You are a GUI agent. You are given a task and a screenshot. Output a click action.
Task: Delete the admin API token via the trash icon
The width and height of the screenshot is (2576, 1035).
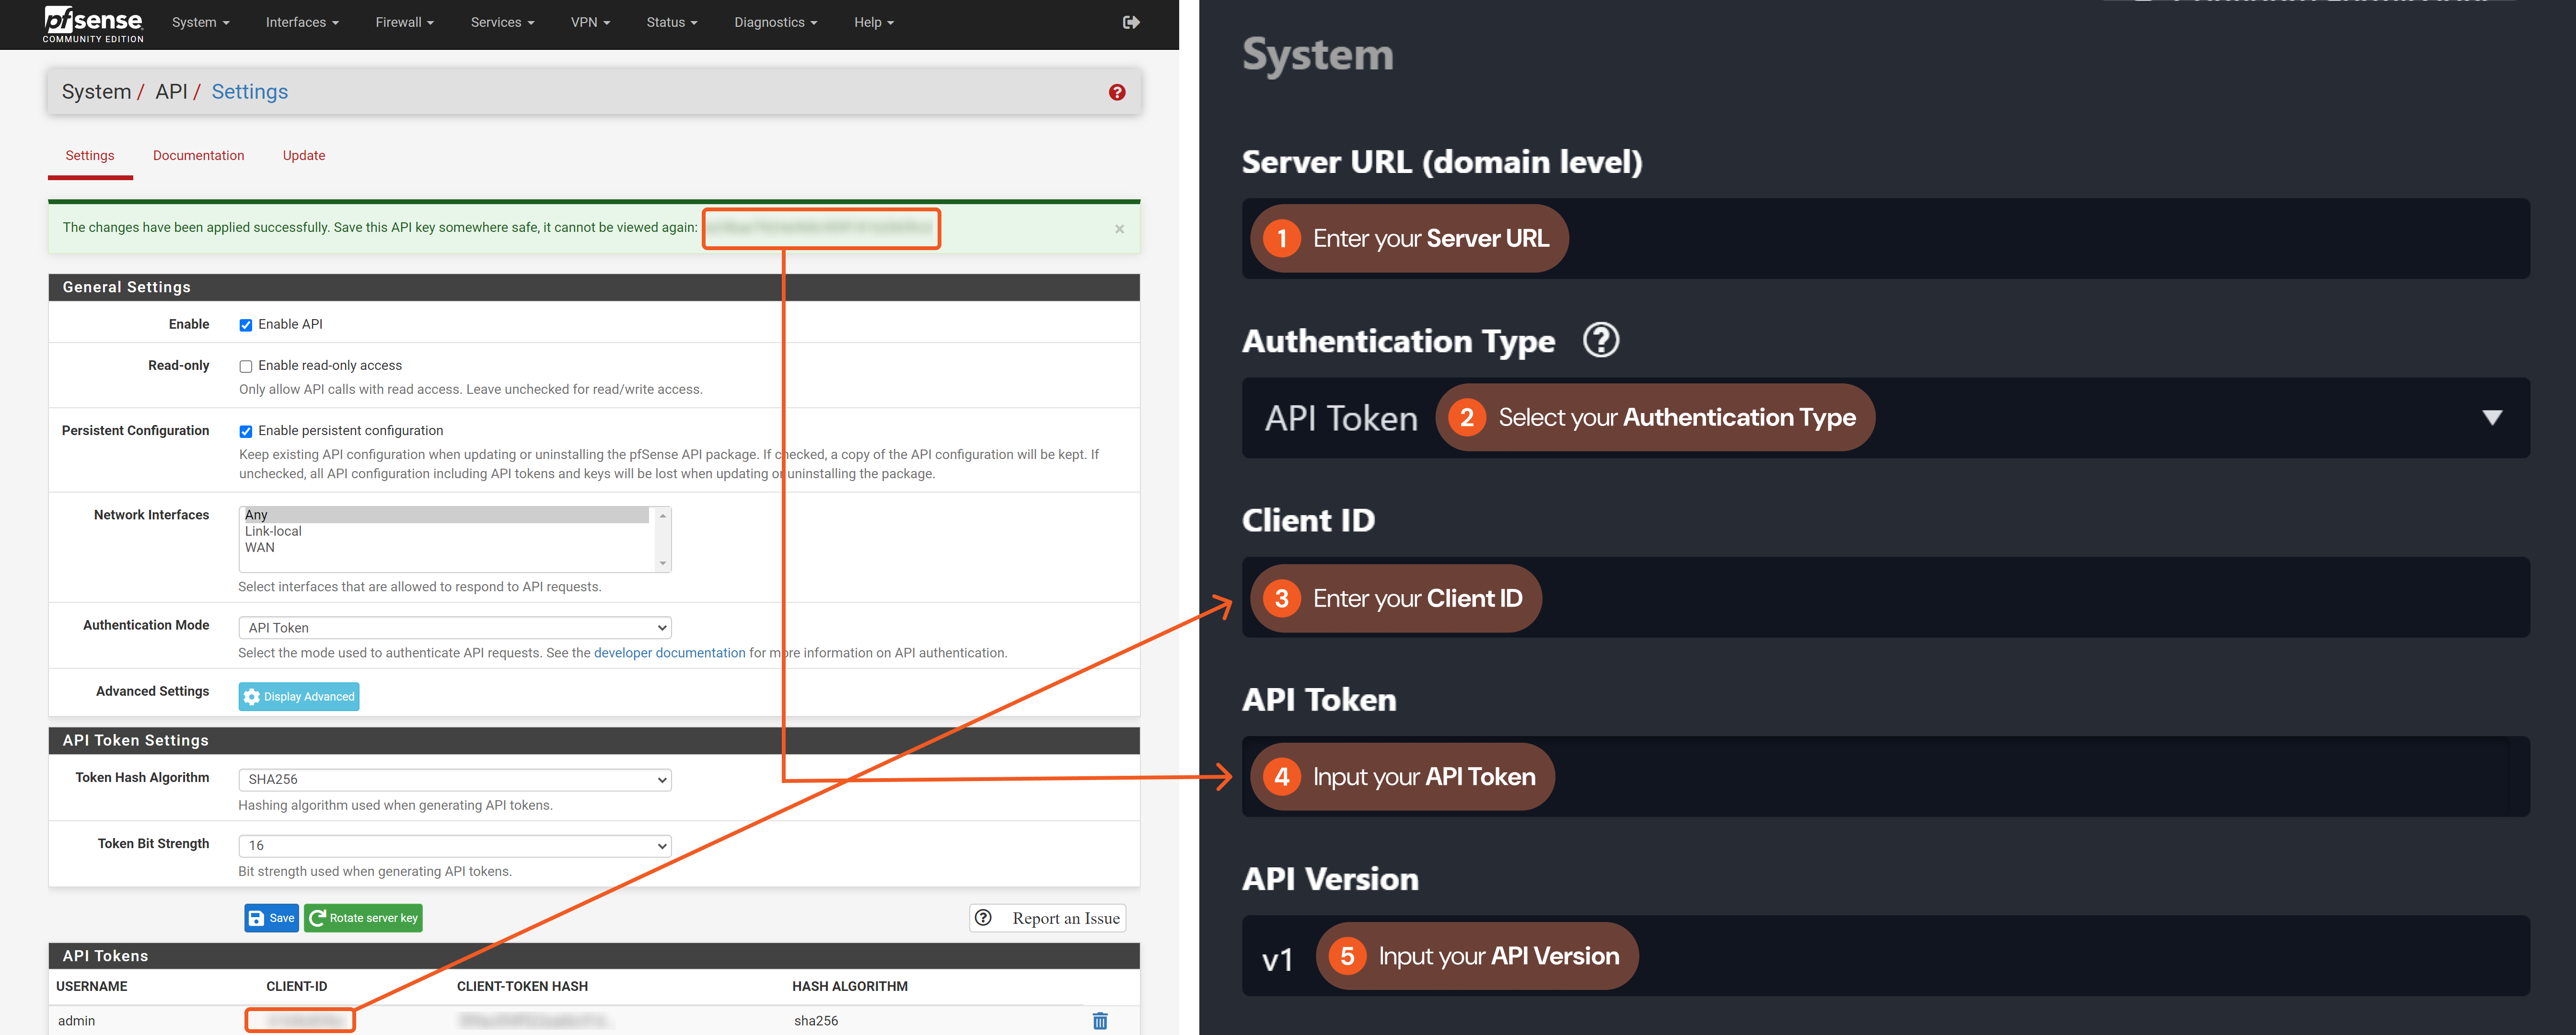tap(1100, 1020)
